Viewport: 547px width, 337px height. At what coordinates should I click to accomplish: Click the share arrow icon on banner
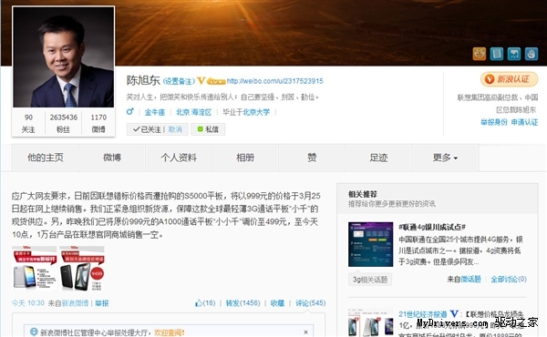pyautogui.click(x=513, y=54)
